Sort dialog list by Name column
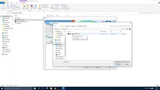160x90 pixels. click(69, 31)
